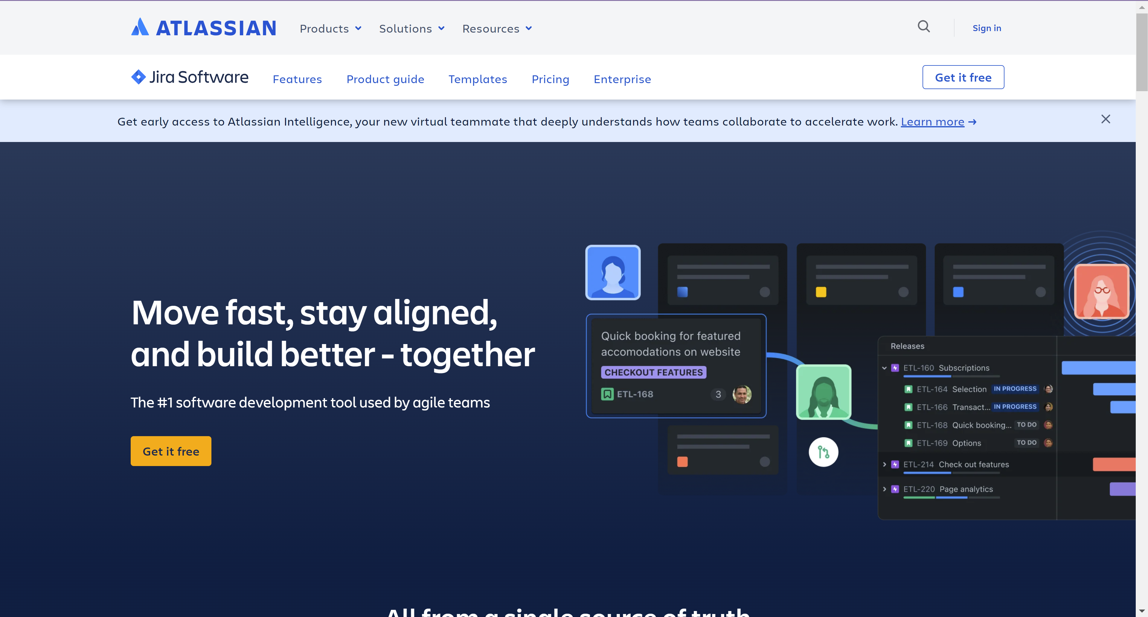Click the ETL-169 story bookmark icon
Viewport: 1148px width, 617px height.
908,443
